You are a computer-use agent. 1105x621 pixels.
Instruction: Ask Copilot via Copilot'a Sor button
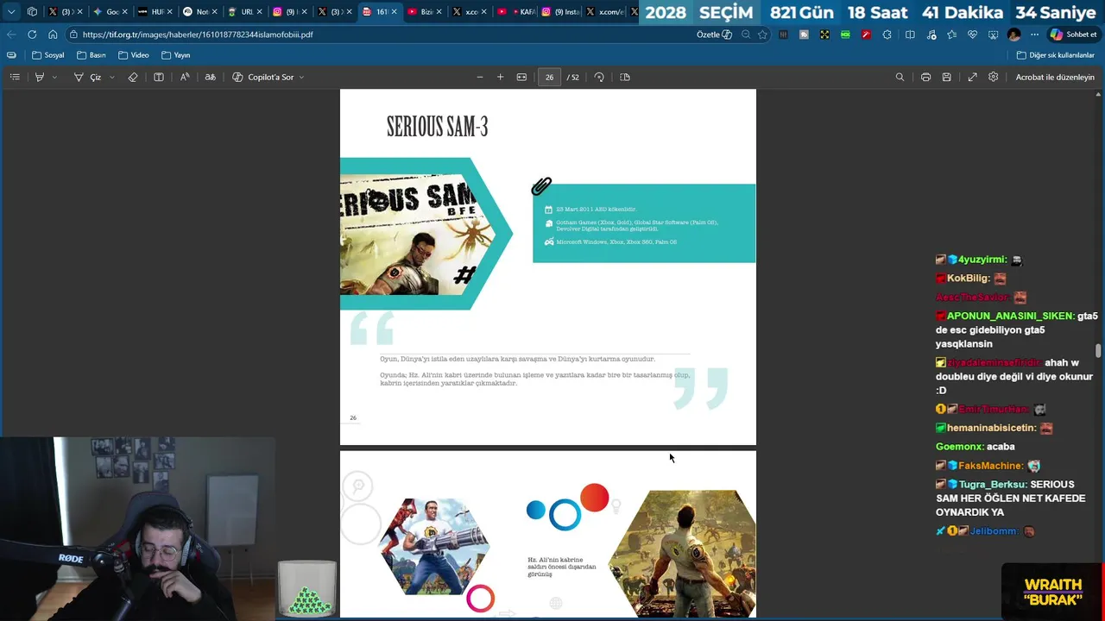263,77
